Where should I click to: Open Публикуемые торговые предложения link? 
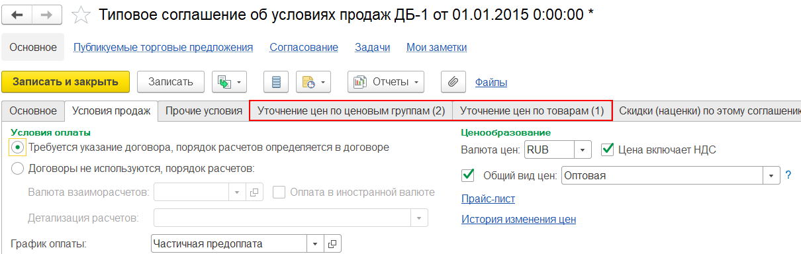164,48
